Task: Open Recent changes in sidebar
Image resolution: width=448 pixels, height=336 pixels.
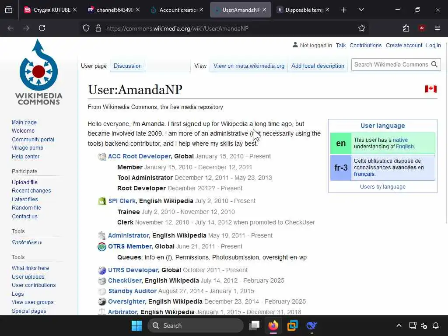Action: click(x=31, y=191)
